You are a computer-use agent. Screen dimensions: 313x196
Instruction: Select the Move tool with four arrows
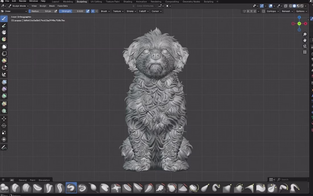4,119
